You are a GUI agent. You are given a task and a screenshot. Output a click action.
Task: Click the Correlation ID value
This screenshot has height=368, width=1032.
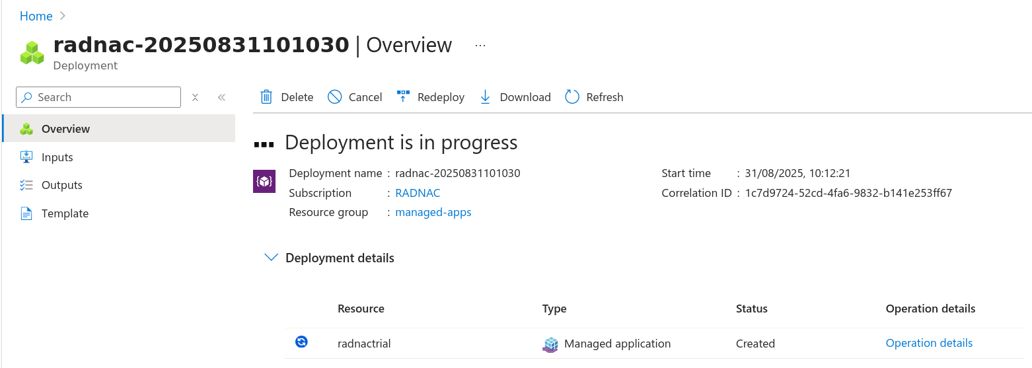coord(848,193)
